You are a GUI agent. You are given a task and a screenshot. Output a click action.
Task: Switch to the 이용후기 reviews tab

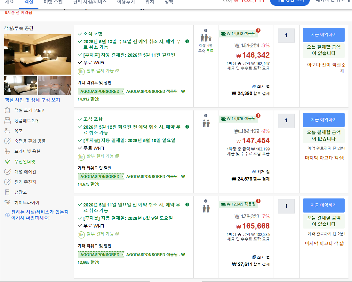tap(126, 2)
